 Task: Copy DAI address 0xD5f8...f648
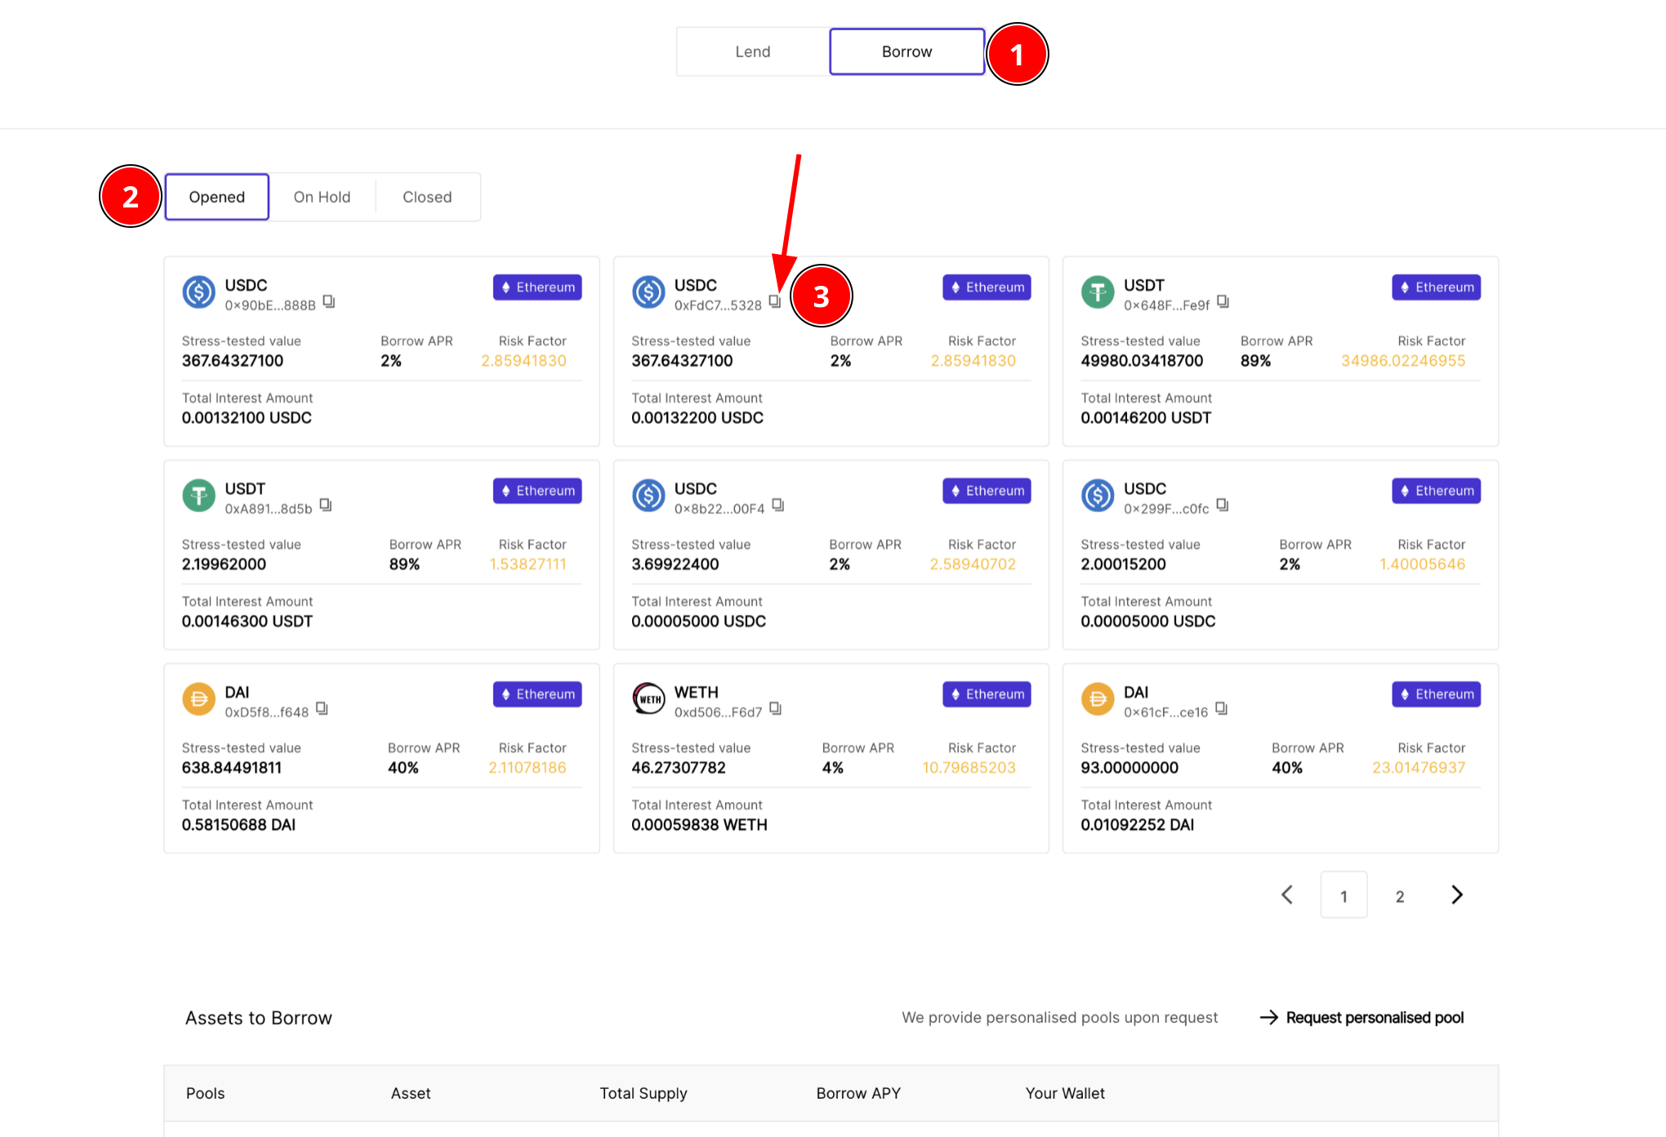coord(322,709)
